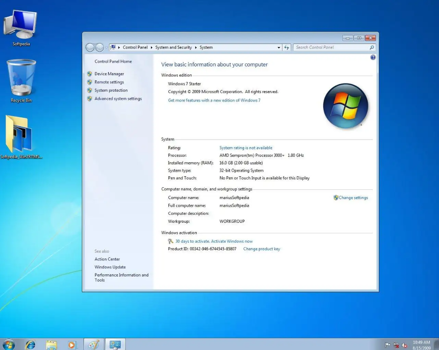Click the refresh button beside address bar

coord(287,47)
